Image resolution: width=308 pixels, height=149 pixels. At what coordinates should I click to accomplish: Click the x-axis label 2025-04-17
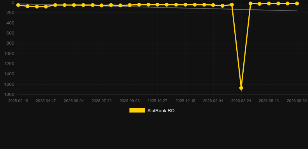pyautogui.click(x=46, y=101)
